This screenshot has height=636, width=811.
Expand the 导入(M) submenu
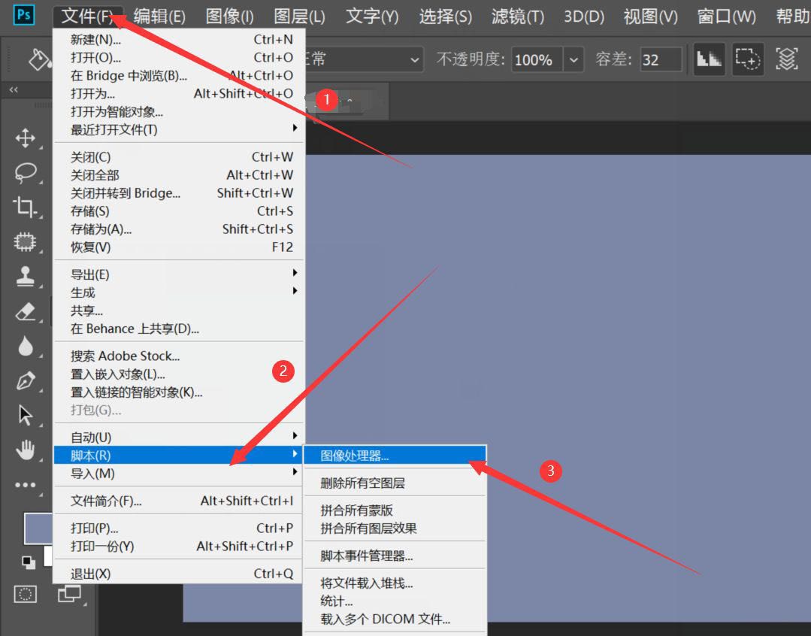[x=179, y=473]
